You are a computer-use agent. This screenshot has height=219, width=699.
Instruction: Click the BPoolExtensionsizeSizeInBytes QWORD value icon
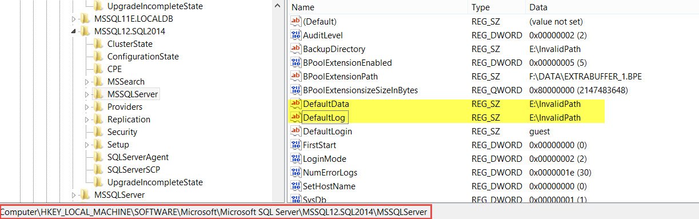295,90
